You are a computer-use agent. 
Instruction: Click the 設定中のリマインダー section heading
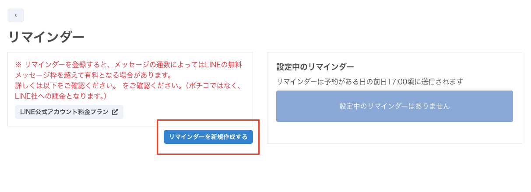tap(315, 66)
